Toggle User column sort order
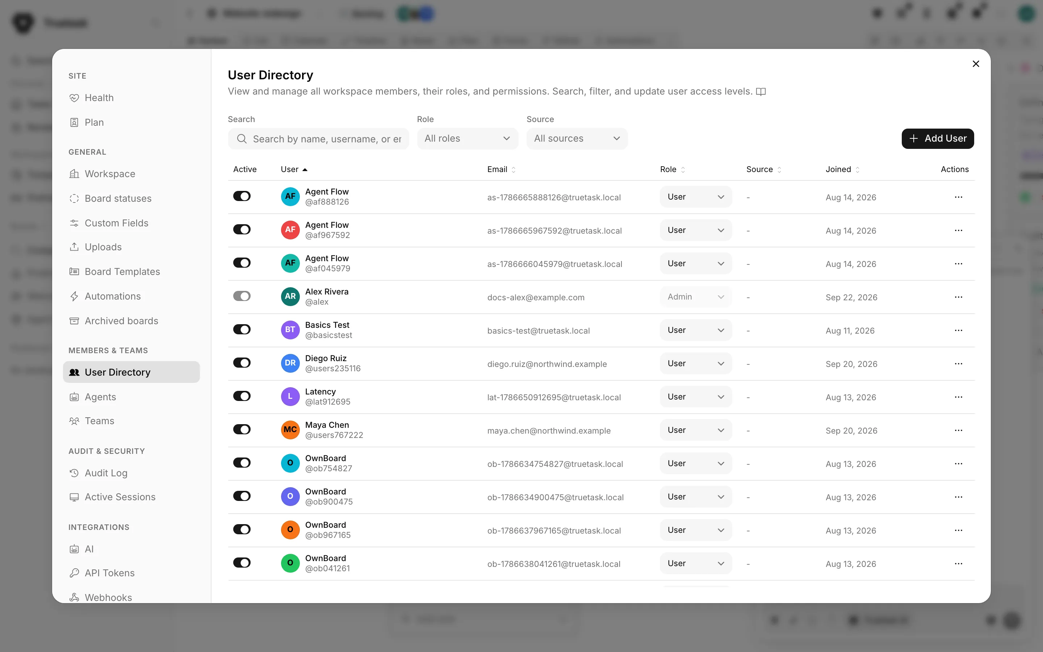Image resolution: width=1043 pixels, height=652 pixels. [x=294, y=170]
